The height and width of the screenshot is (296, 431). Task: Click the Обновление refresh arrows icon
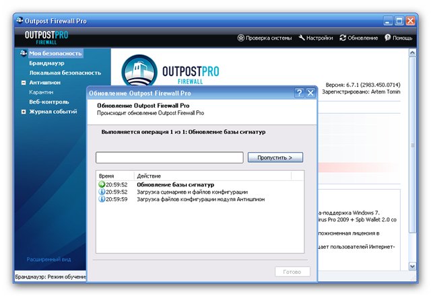tap(343, 38)
